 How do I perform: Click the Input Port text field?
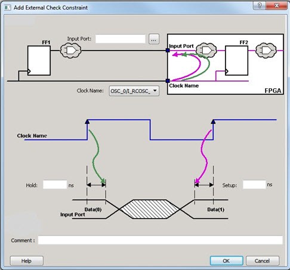pos(121,39)
